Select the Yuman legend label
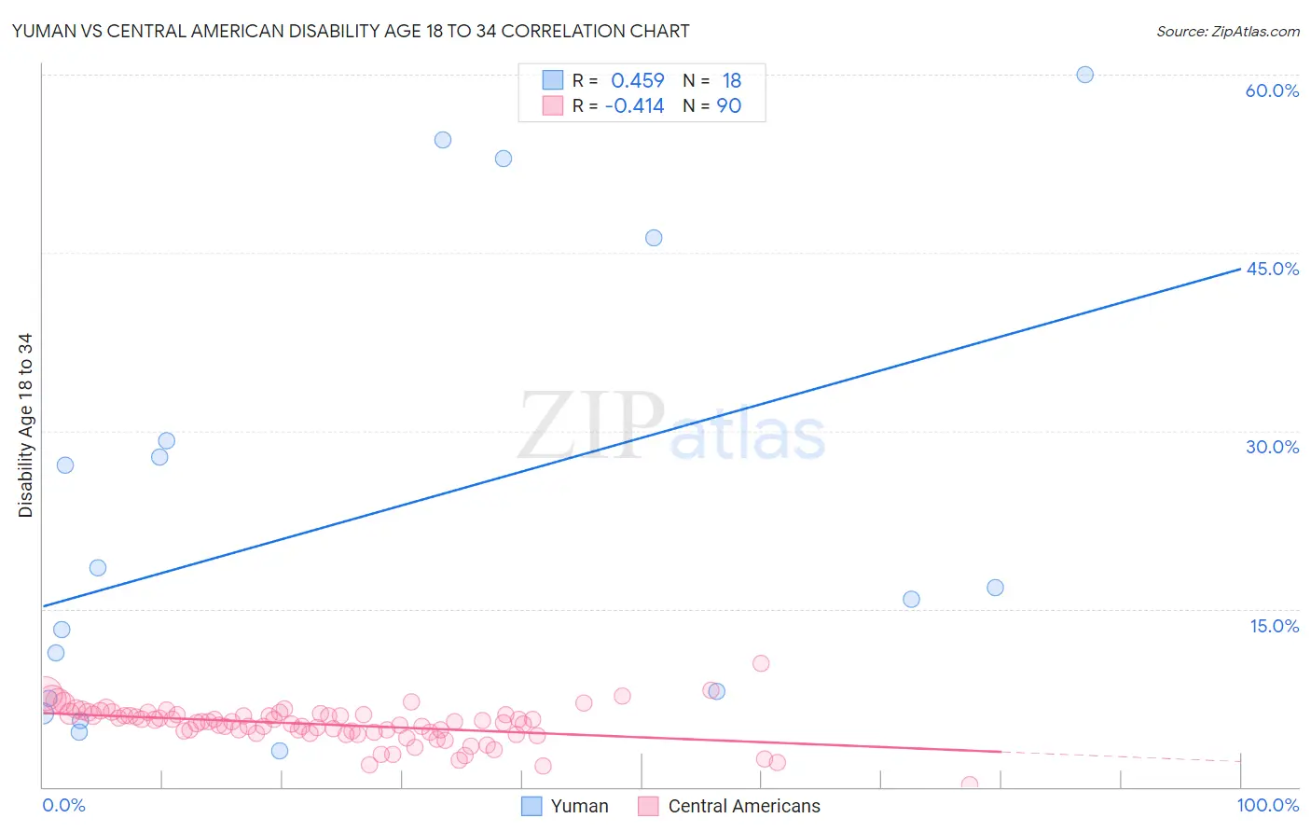Viewport: 1311px width, 832px height. click(579, 806)
